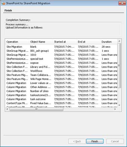Screen dimensions: 127x147
Task: Select the '1010' object name cell
Action: pyautogui.click(x=33, y=55)
